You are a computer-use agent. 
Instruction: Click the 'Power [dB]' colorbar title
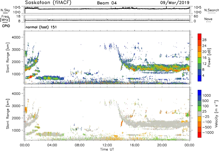pos(209,58)
